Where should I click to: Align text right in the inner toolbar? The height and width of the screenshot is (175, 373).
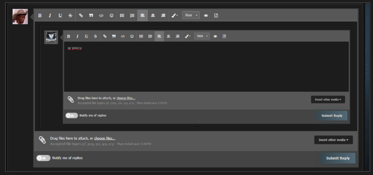178,36
